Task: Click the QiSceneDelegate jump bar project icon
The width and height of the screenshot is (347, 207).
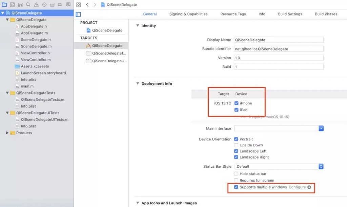Action: pyautogui.click(x=103, y=5)
